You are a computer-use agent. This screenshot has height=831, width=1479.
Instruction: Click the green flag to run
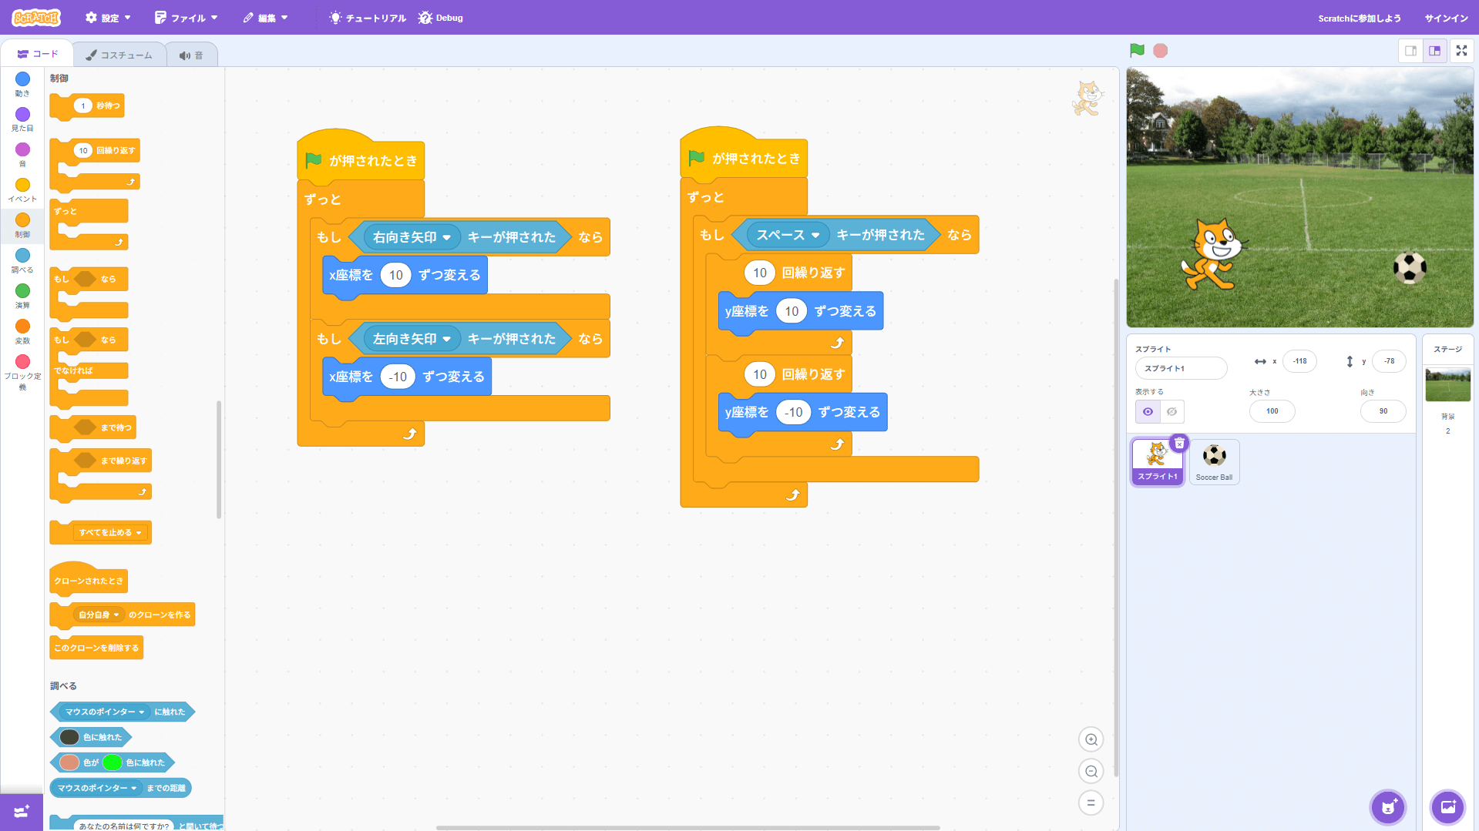pyautogui.click(x=1137, y=51)
